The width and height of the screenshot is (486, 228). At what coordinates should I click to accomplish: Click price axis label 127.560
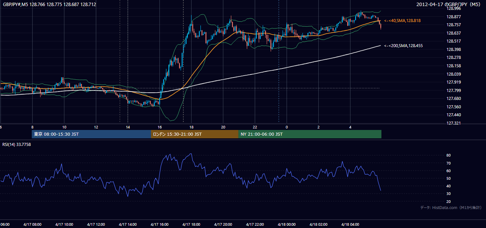453,107
